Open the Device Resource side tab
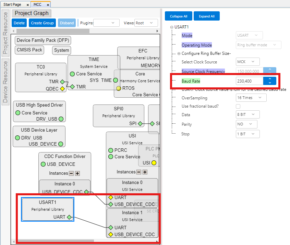The height and width of the screenshot is (245, 290). click(x=5, y=82)
